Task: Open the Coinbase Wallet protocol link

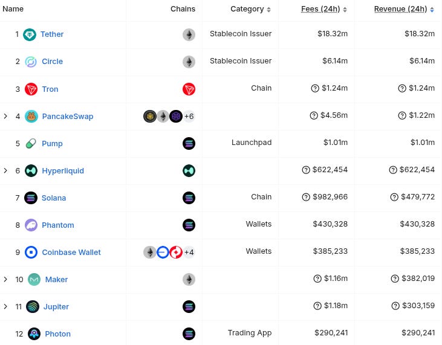Action: [71, 253]
